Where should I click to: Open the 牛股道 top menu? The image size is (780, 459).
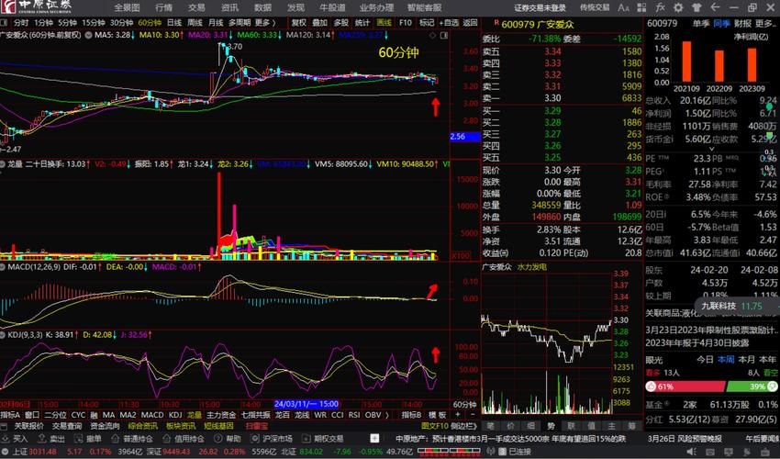[333, 7]
